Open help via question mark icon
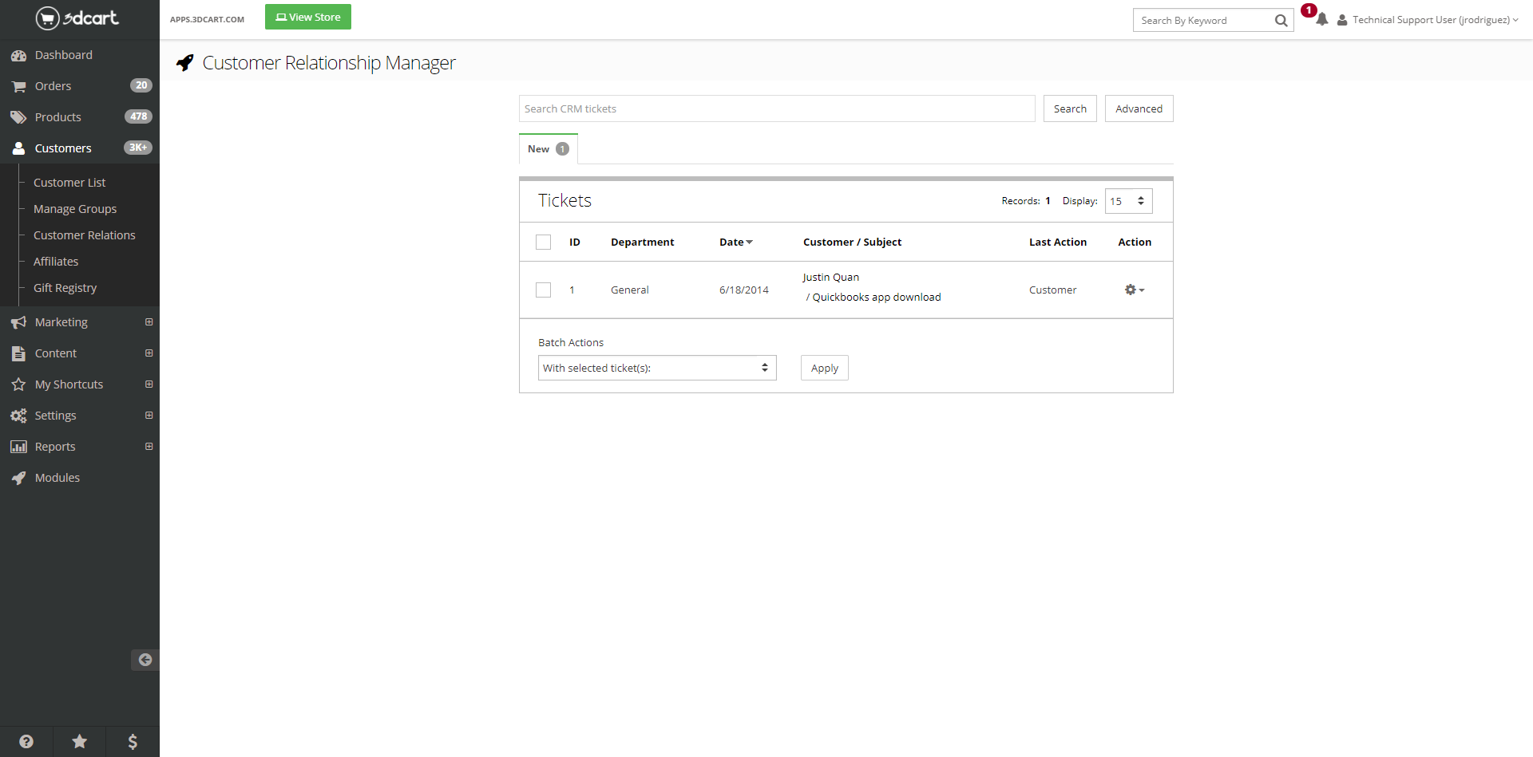The image size is (1533, 757). click(x=26, y=742)
